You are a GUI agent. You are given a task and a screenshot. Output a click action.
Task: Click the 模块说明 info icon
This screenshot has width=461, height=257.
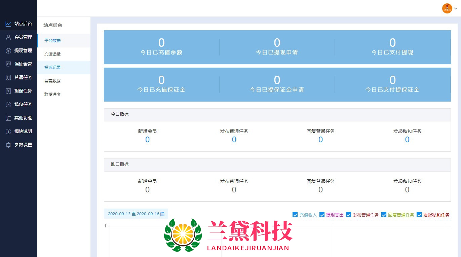[8, 132]
